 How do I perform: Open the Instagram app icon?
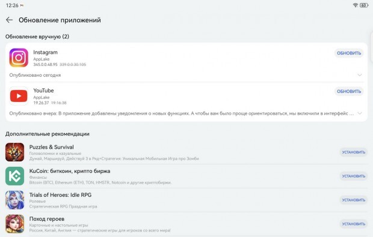pyautogui.click(x=19, y=58)
